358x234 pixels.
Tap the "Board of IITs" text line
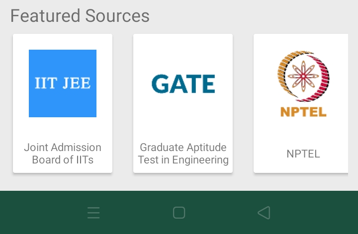pos(63,160)
